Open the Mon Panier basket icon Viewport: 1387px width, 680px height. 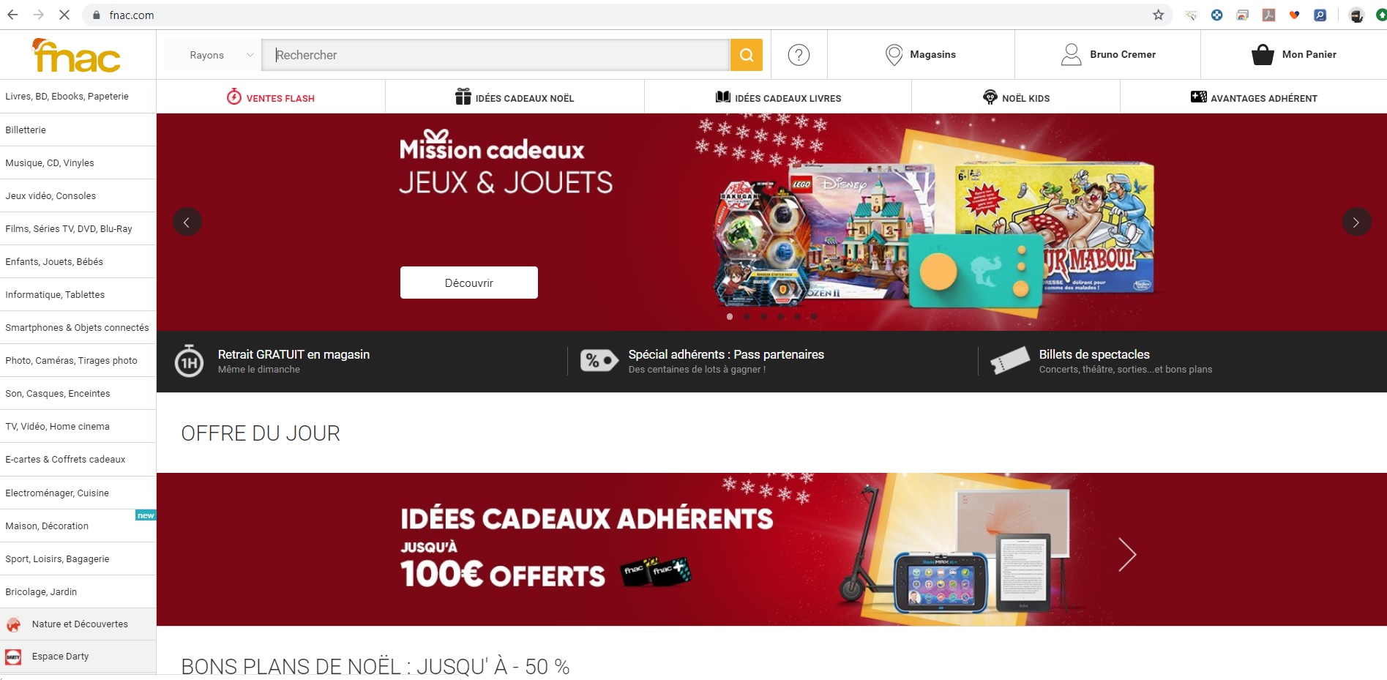[x=1263, y=55]
